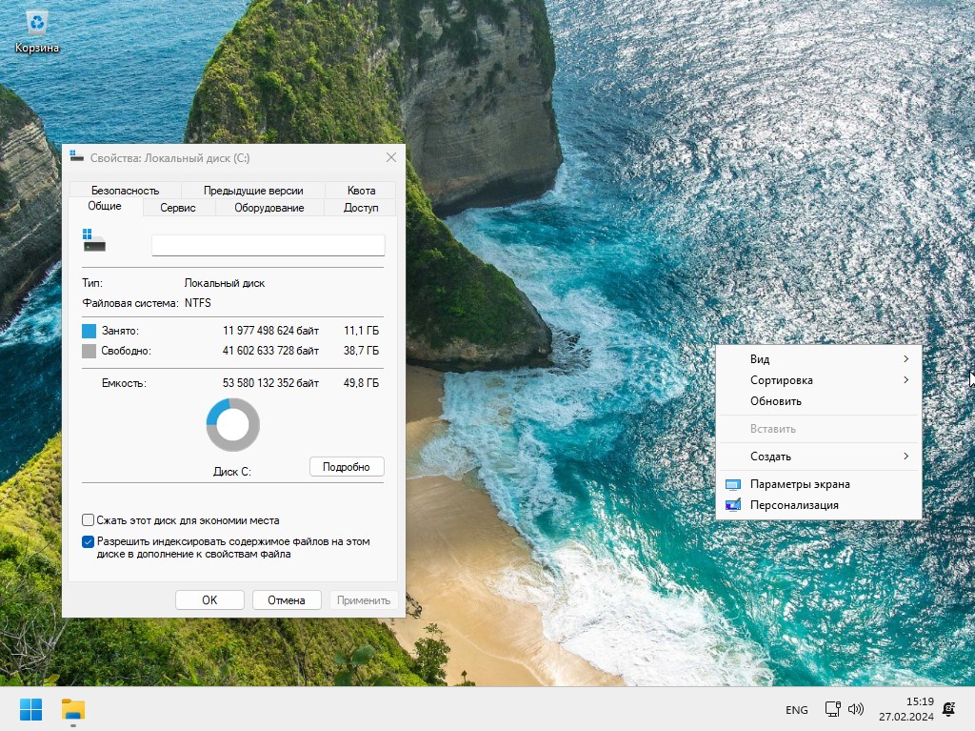Open the Сервис tab
Screen dimensions: 975x731
coord(178,208)
